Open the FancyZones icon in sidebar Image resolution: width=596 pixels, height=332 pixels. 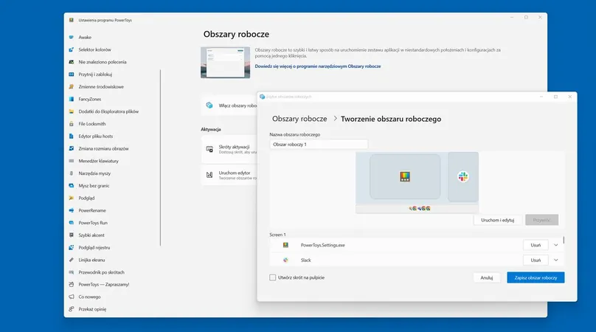[72, 99]
